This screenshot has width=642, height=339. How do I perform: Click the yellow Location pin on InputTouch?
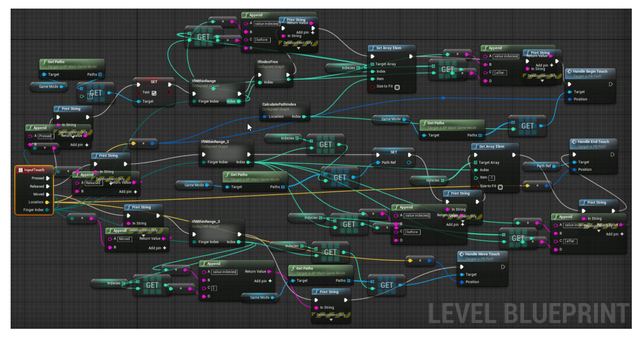(47, 202)
